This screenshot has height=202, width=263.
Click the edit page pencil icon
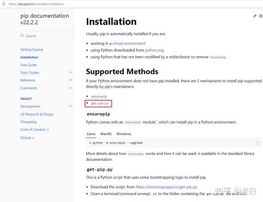(x=255, y=16)
